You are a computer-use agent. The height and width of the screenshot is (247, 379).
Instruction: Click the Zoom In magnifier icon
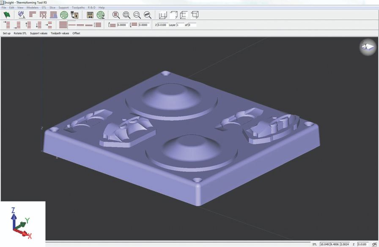point(126,14)
